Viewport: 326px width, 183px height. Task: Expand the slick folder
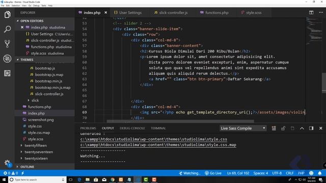tap(35, 100)
